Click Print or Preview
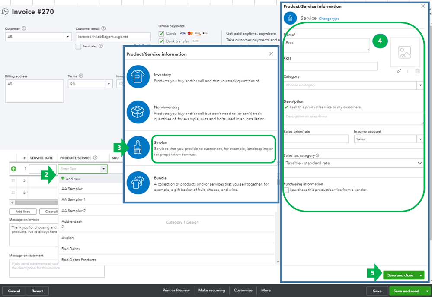Screen dimensions: 432x297 click(x=176, y=290)
